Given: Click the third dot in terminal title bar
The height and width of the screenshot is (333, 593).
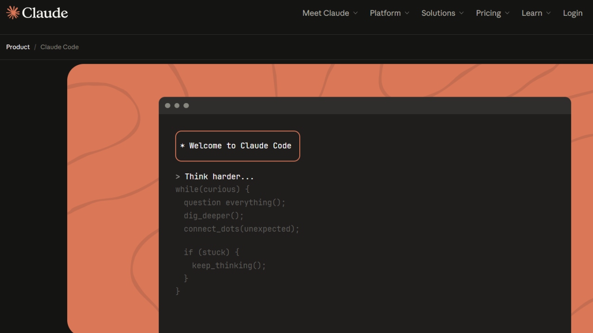Looking at the screenshot, I should [186, 105].
